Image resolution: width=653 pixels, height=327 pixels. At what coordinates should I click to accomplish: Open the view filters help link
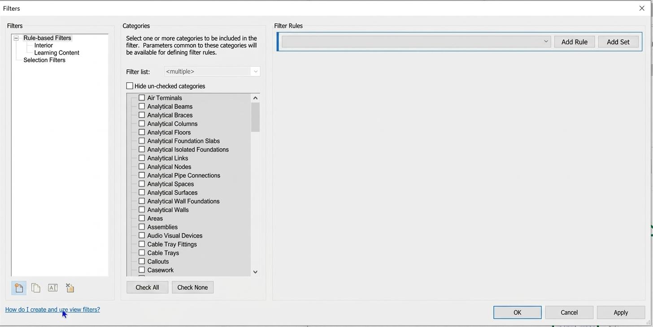[52, 310]
